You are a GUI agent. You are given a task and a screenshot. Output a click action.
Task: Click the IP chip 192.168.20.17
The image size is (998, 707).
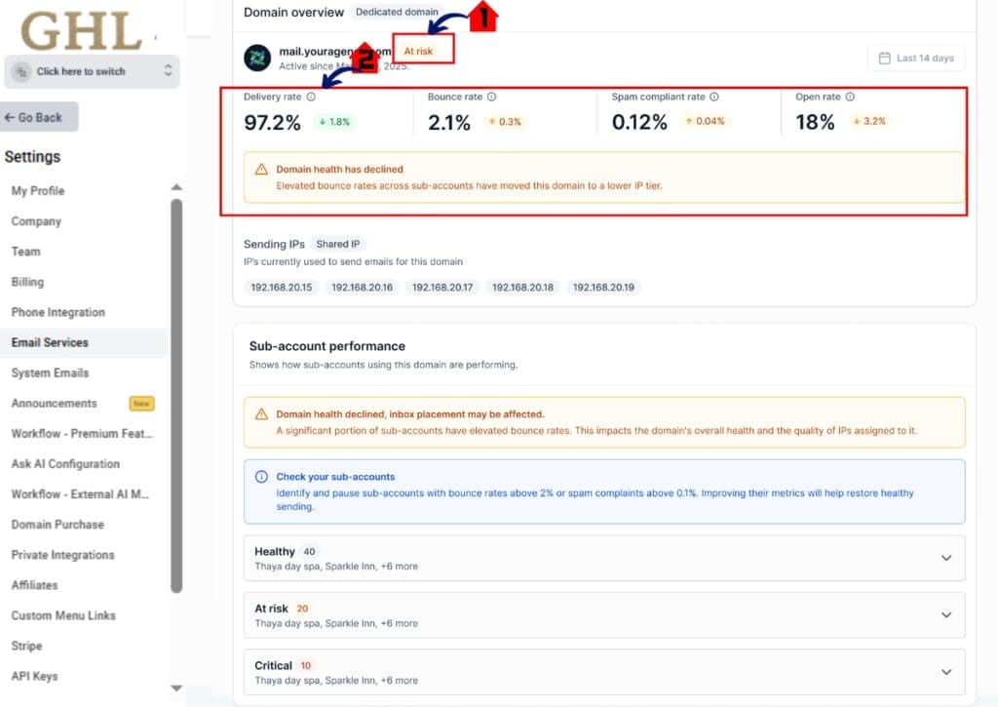click(442, 288)
